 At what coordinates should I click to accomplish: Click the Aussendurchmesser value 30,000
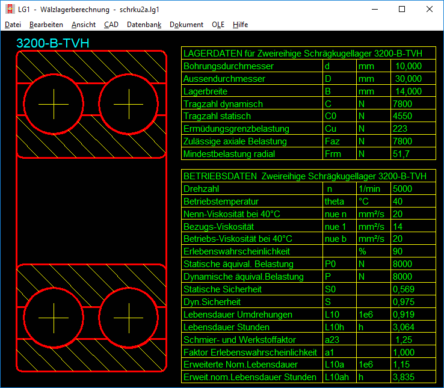(409, 79)
